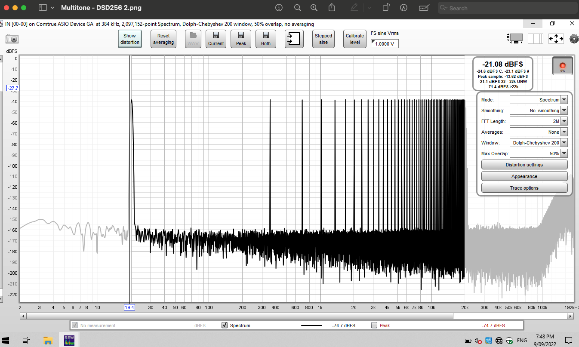Image resolution: width=579 pixels, height=347 pixels.
Task: Click the ENG language indicator
Action: [x=522, y=341]
